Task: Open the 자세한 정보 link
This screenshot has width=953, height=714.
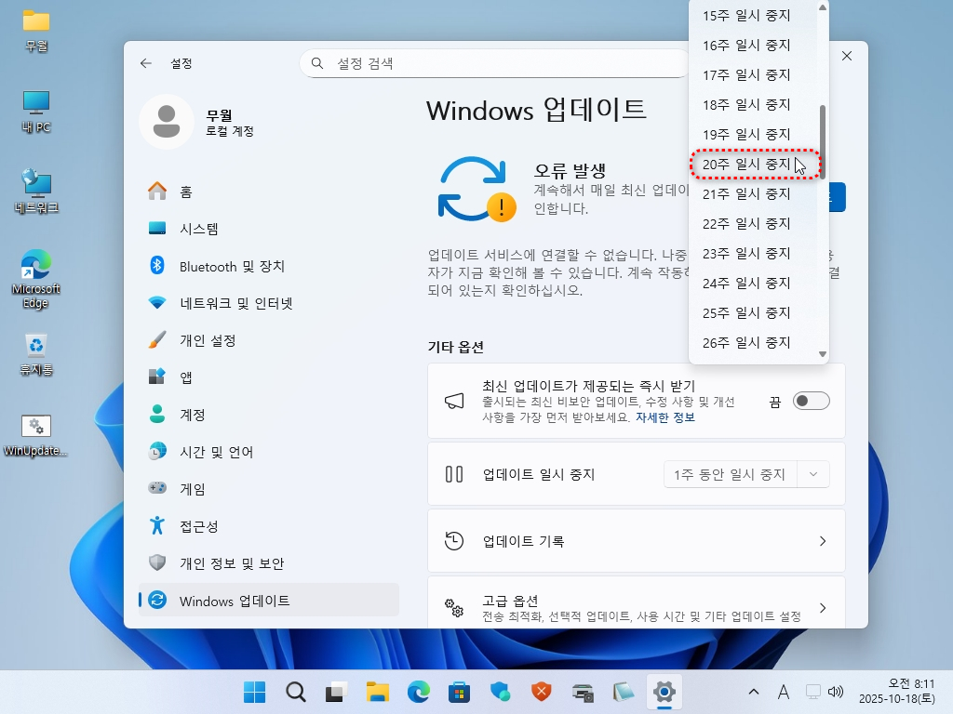Action: click(664, 417)
